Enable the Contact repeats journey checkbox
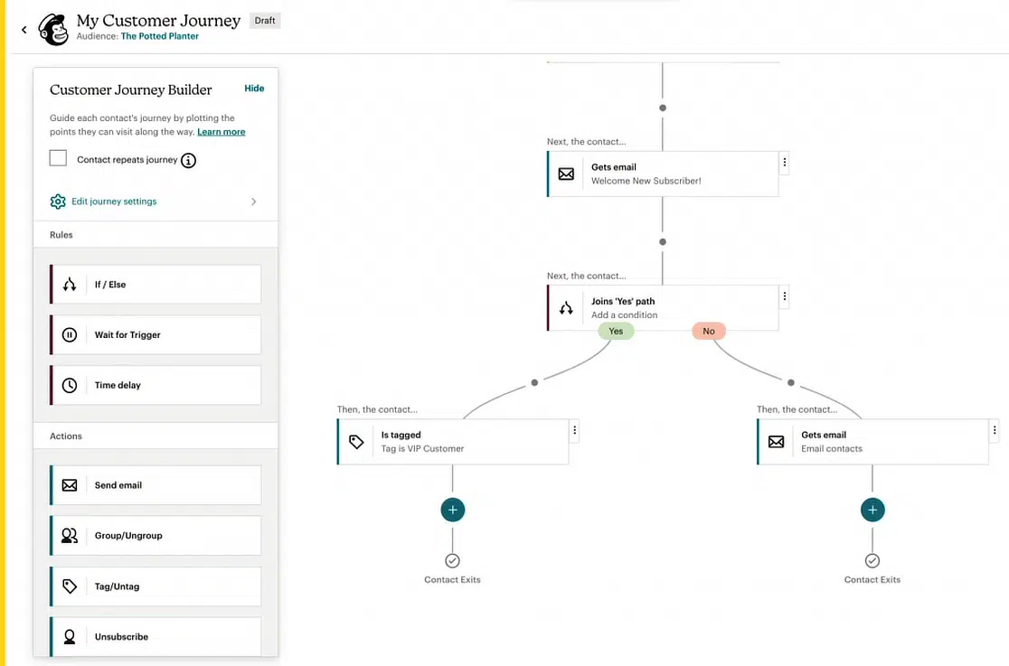 pyautogui.click(x=58, y=158)
